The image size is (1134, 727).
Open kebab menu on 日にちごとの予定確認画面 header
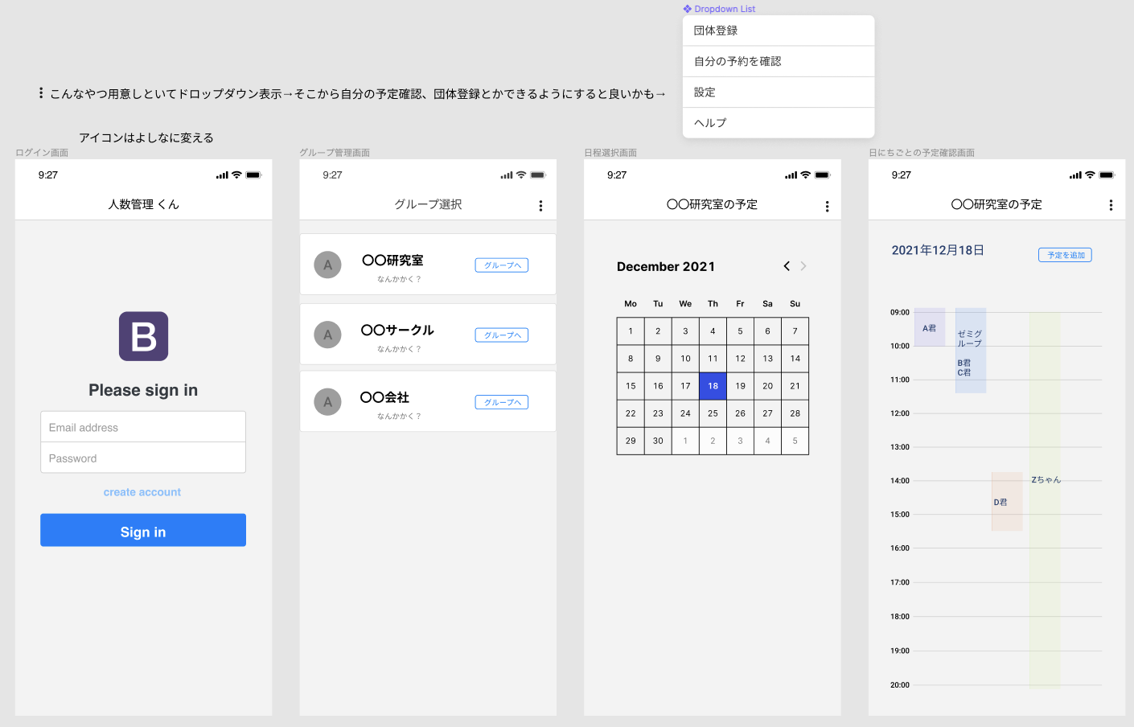1111,205
